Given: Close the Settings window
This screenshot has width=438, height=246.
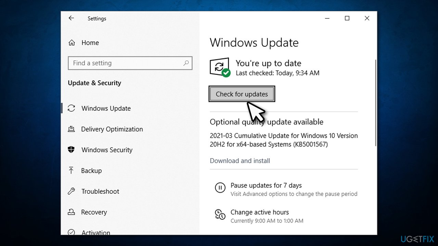Looking at the screenshot, I should pos(367,18).
